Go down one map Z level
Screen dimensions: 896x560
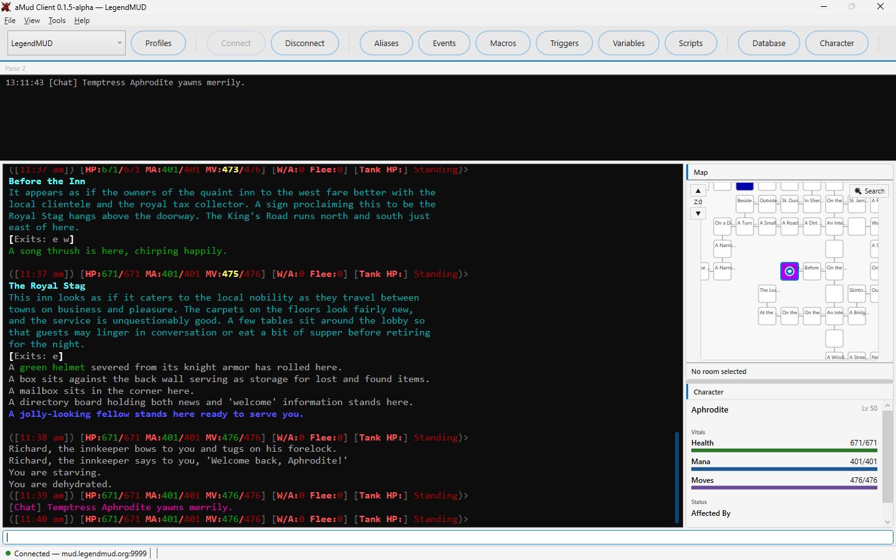[x=698, y=213]
